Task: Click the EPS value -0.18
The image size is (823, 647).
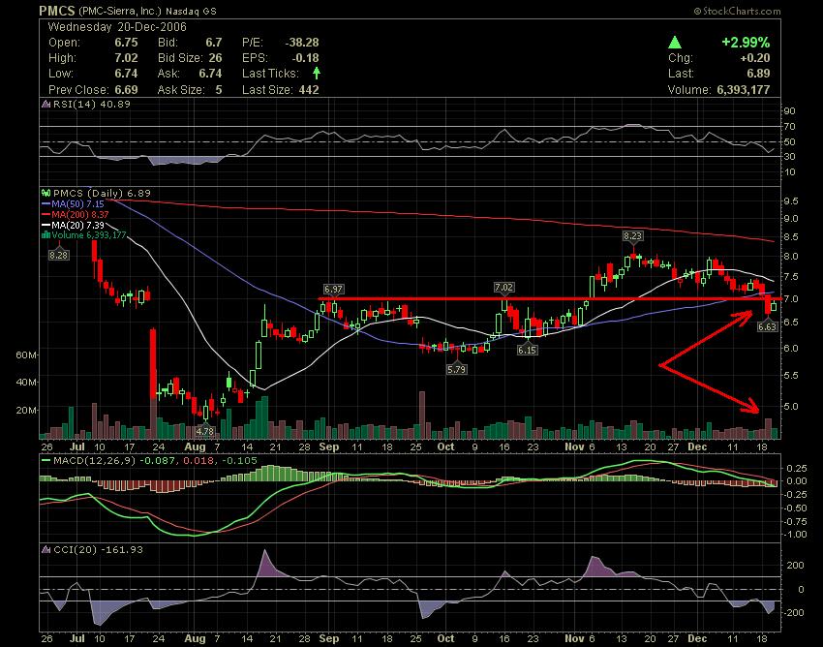Action: (x=305, y=58)
